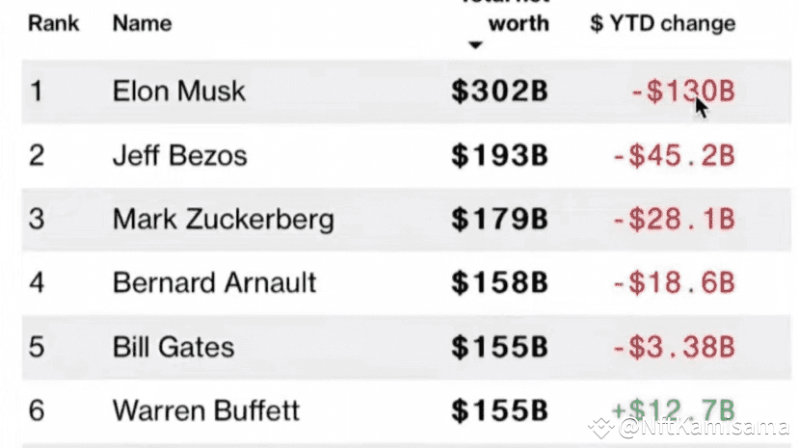Image resolution: width=798 pixels, height=448 pixels.
Task: Click Jeff Bezos's $193B net worth
Action: (499, 155)
